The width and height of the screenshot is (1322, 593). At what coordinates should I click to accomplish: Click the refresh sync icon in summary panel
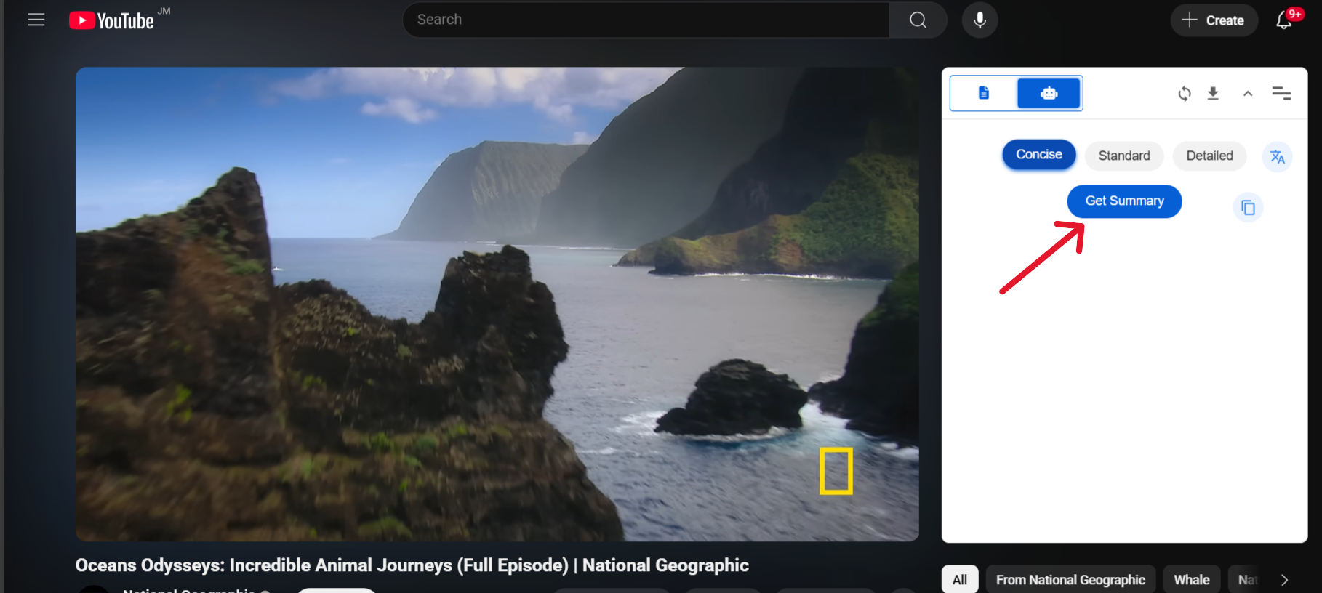point(1185,94)
